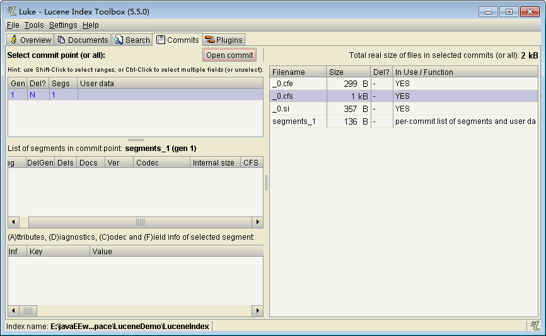The height and width of the screenshot is (336, 546).
Task: Click the Overview tab info icon
Action: 13,40
